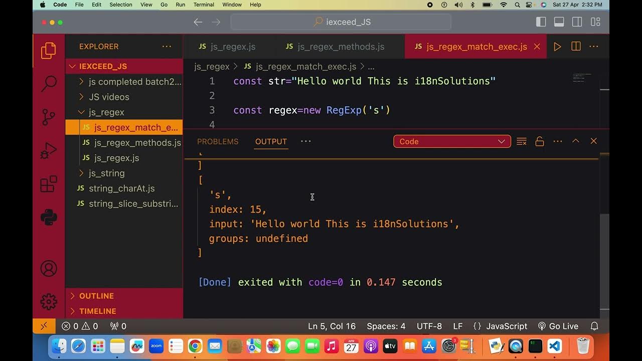Open Google Chrome from the Dock
The image size is (642, 361).
(195, 346)
